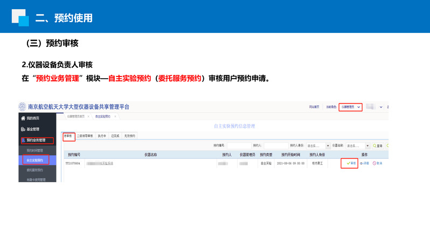Switch to the 待审核 tab
The image size is (430, 242).
68,136
